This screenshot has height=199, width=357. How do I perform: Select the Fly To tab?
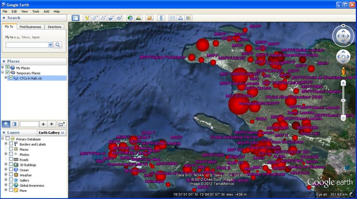(x=9, y=27)
